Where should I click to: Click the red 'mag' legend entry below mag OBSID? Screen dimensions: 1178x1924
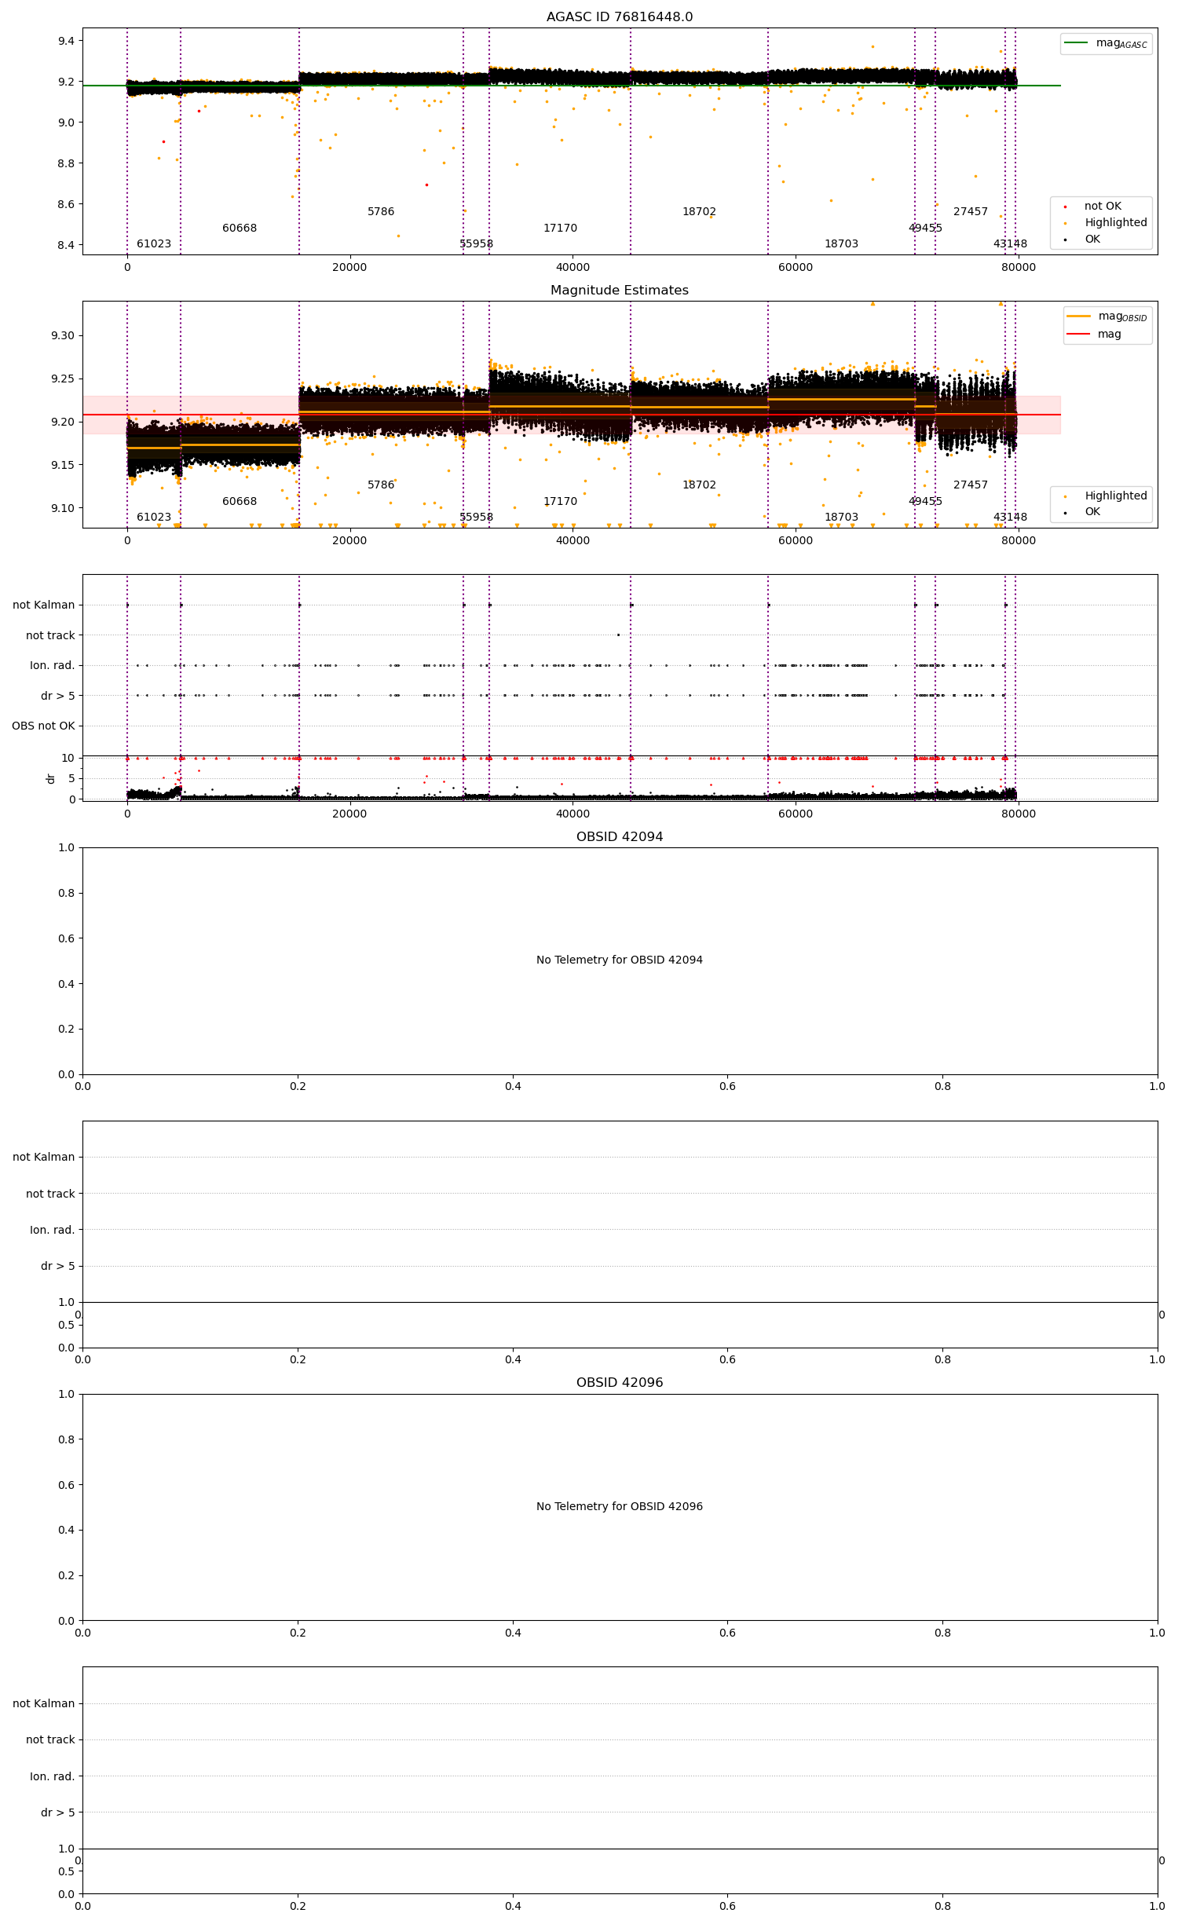1094,335
